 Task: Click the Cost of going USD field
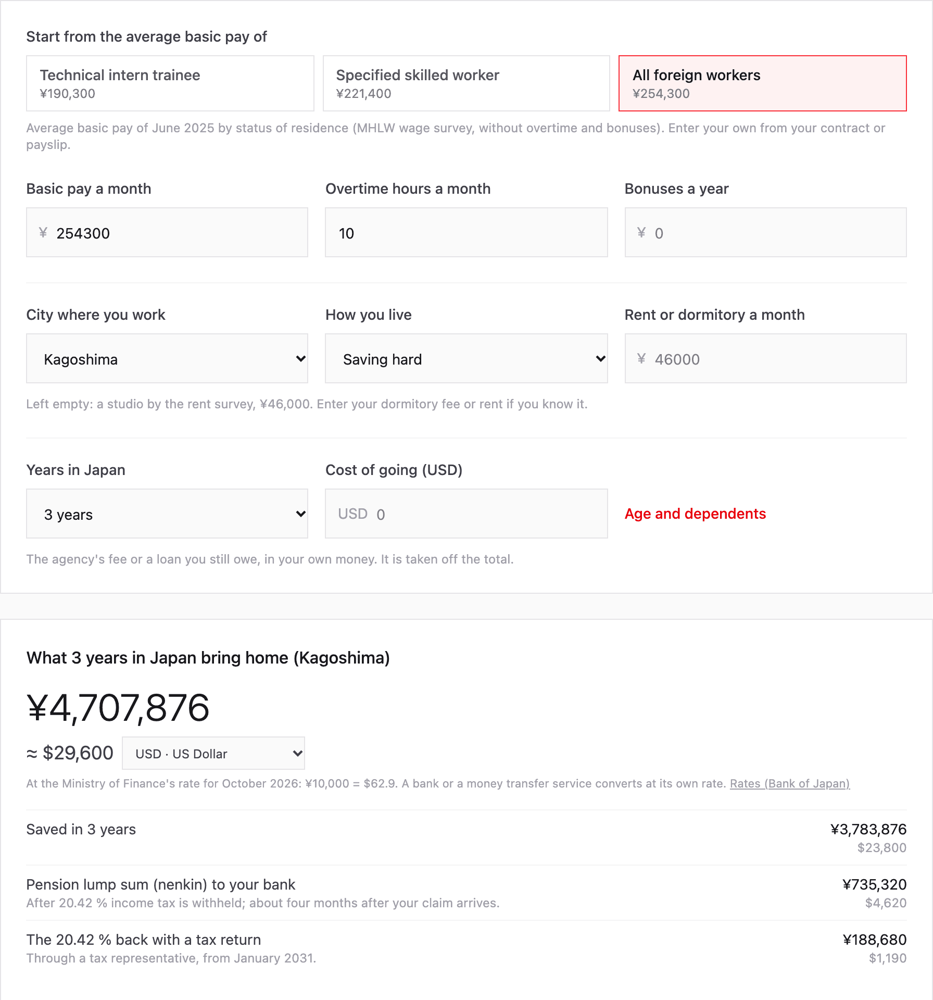pyautogui.click(x=466, y=514)
